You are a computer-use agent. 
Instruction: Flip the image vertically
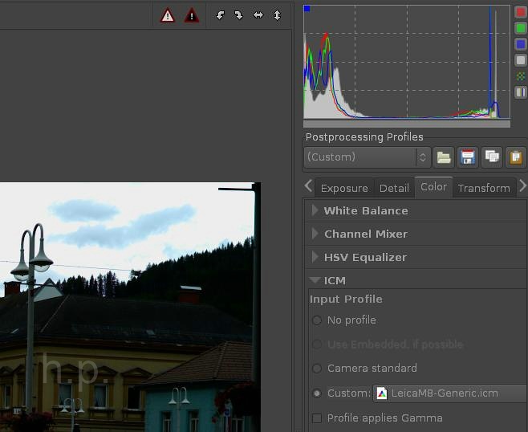(x=277, y=15)
